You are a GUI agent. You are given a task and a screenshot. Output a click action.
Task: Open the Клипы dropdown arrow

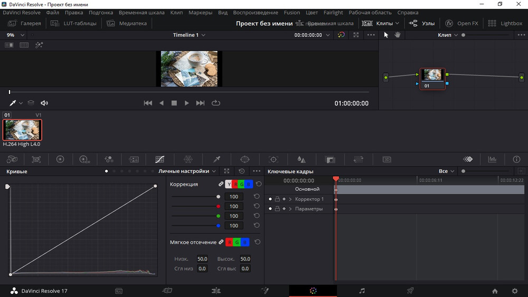pos(398,23)
